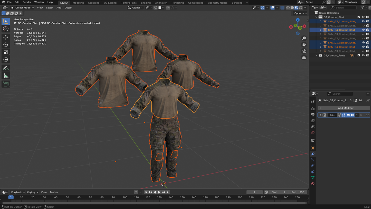Uncheck G3_Combat_Shirt collection checkbox
Image resolution: width=371 pixels, height=209 pixels.
(x=359, y=17)
